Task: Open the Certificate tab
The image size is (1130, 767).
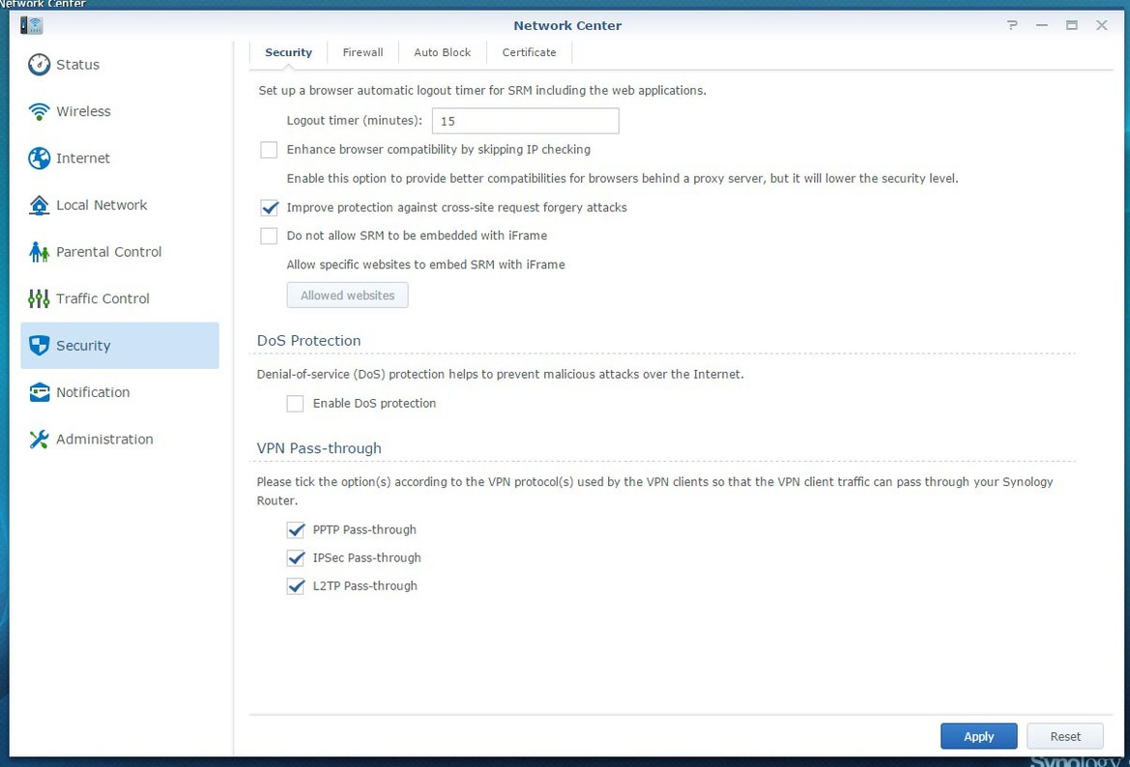Action: pyautogui.click(x=529, y=52)
